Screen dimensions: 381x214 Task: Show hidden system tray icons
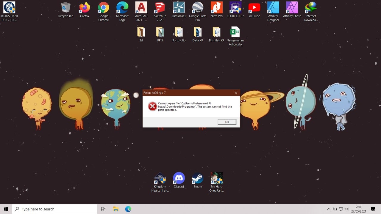[329, 209]
